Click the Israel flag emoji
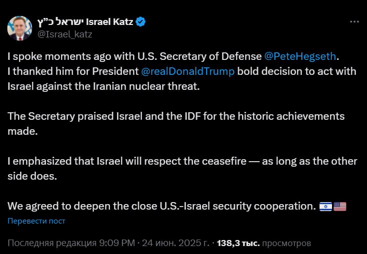Viewport: 367px width, 254px height. pos(325,207)
